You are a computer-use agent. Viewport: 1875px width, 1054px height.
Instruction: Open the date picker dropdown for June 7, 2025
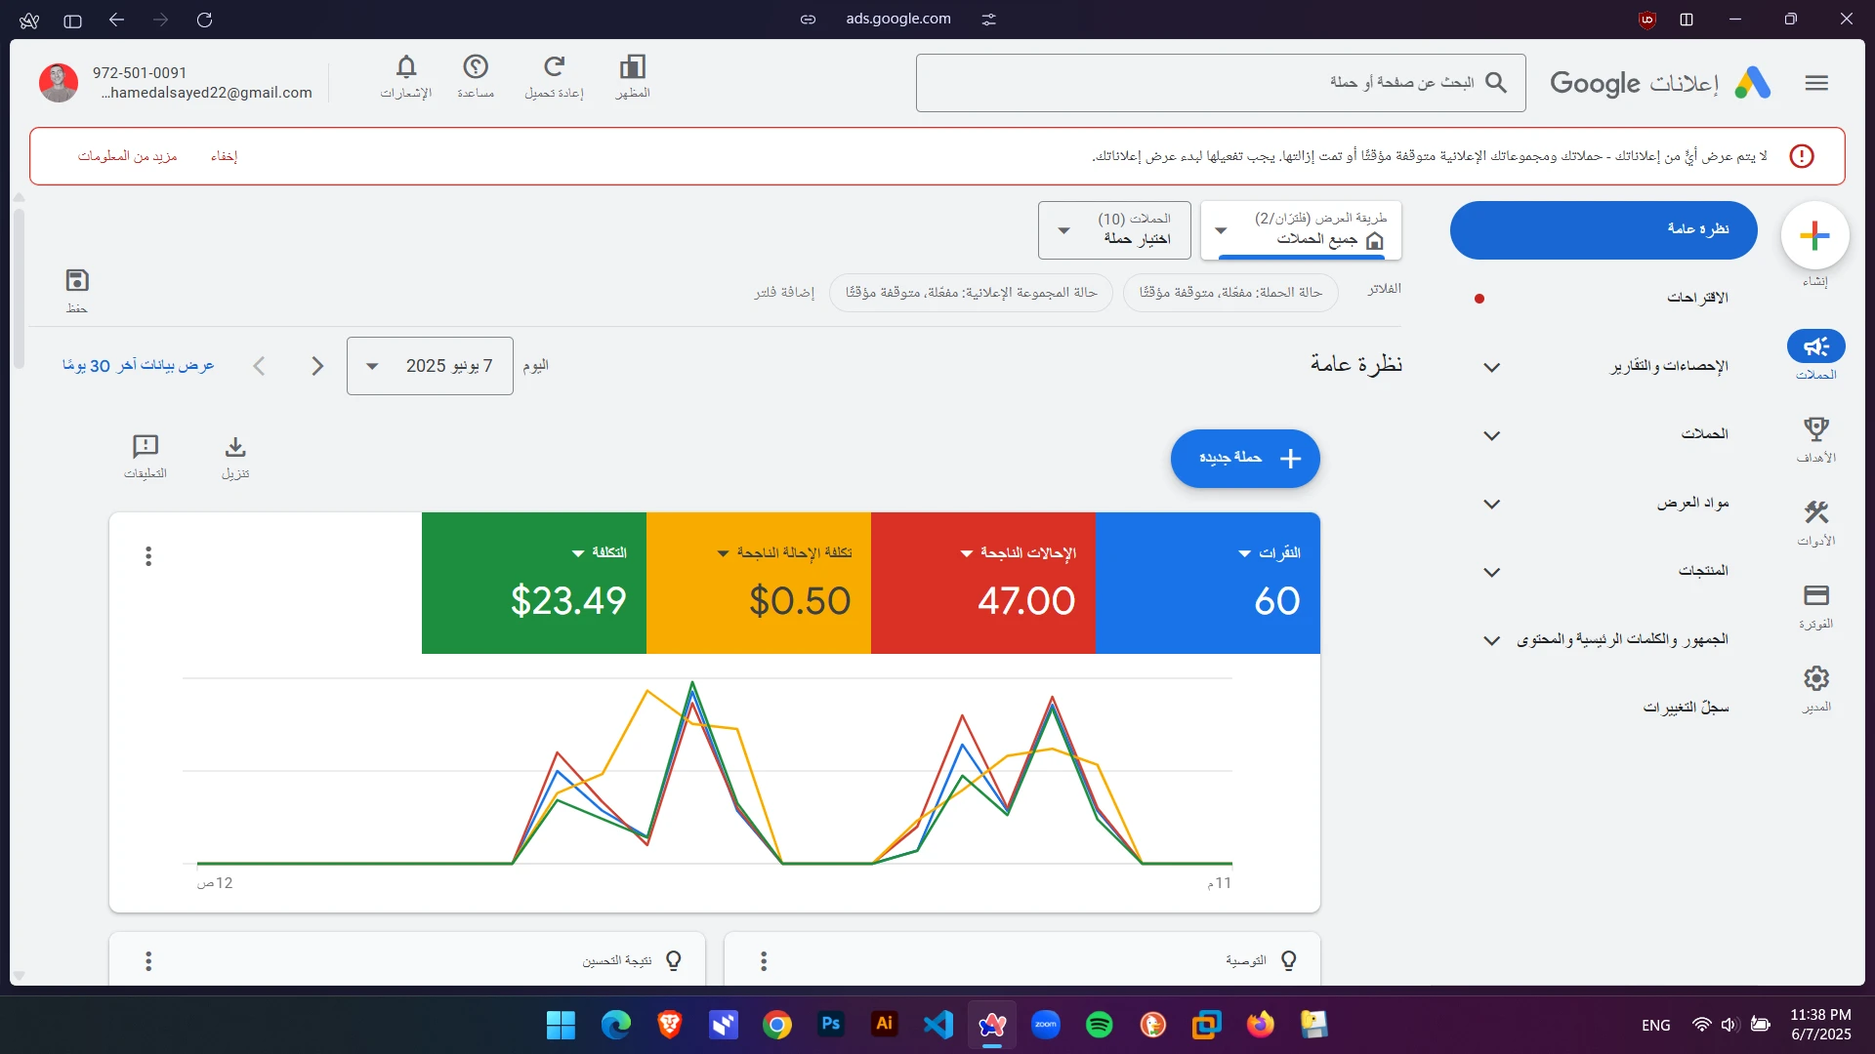pos(430,366)
